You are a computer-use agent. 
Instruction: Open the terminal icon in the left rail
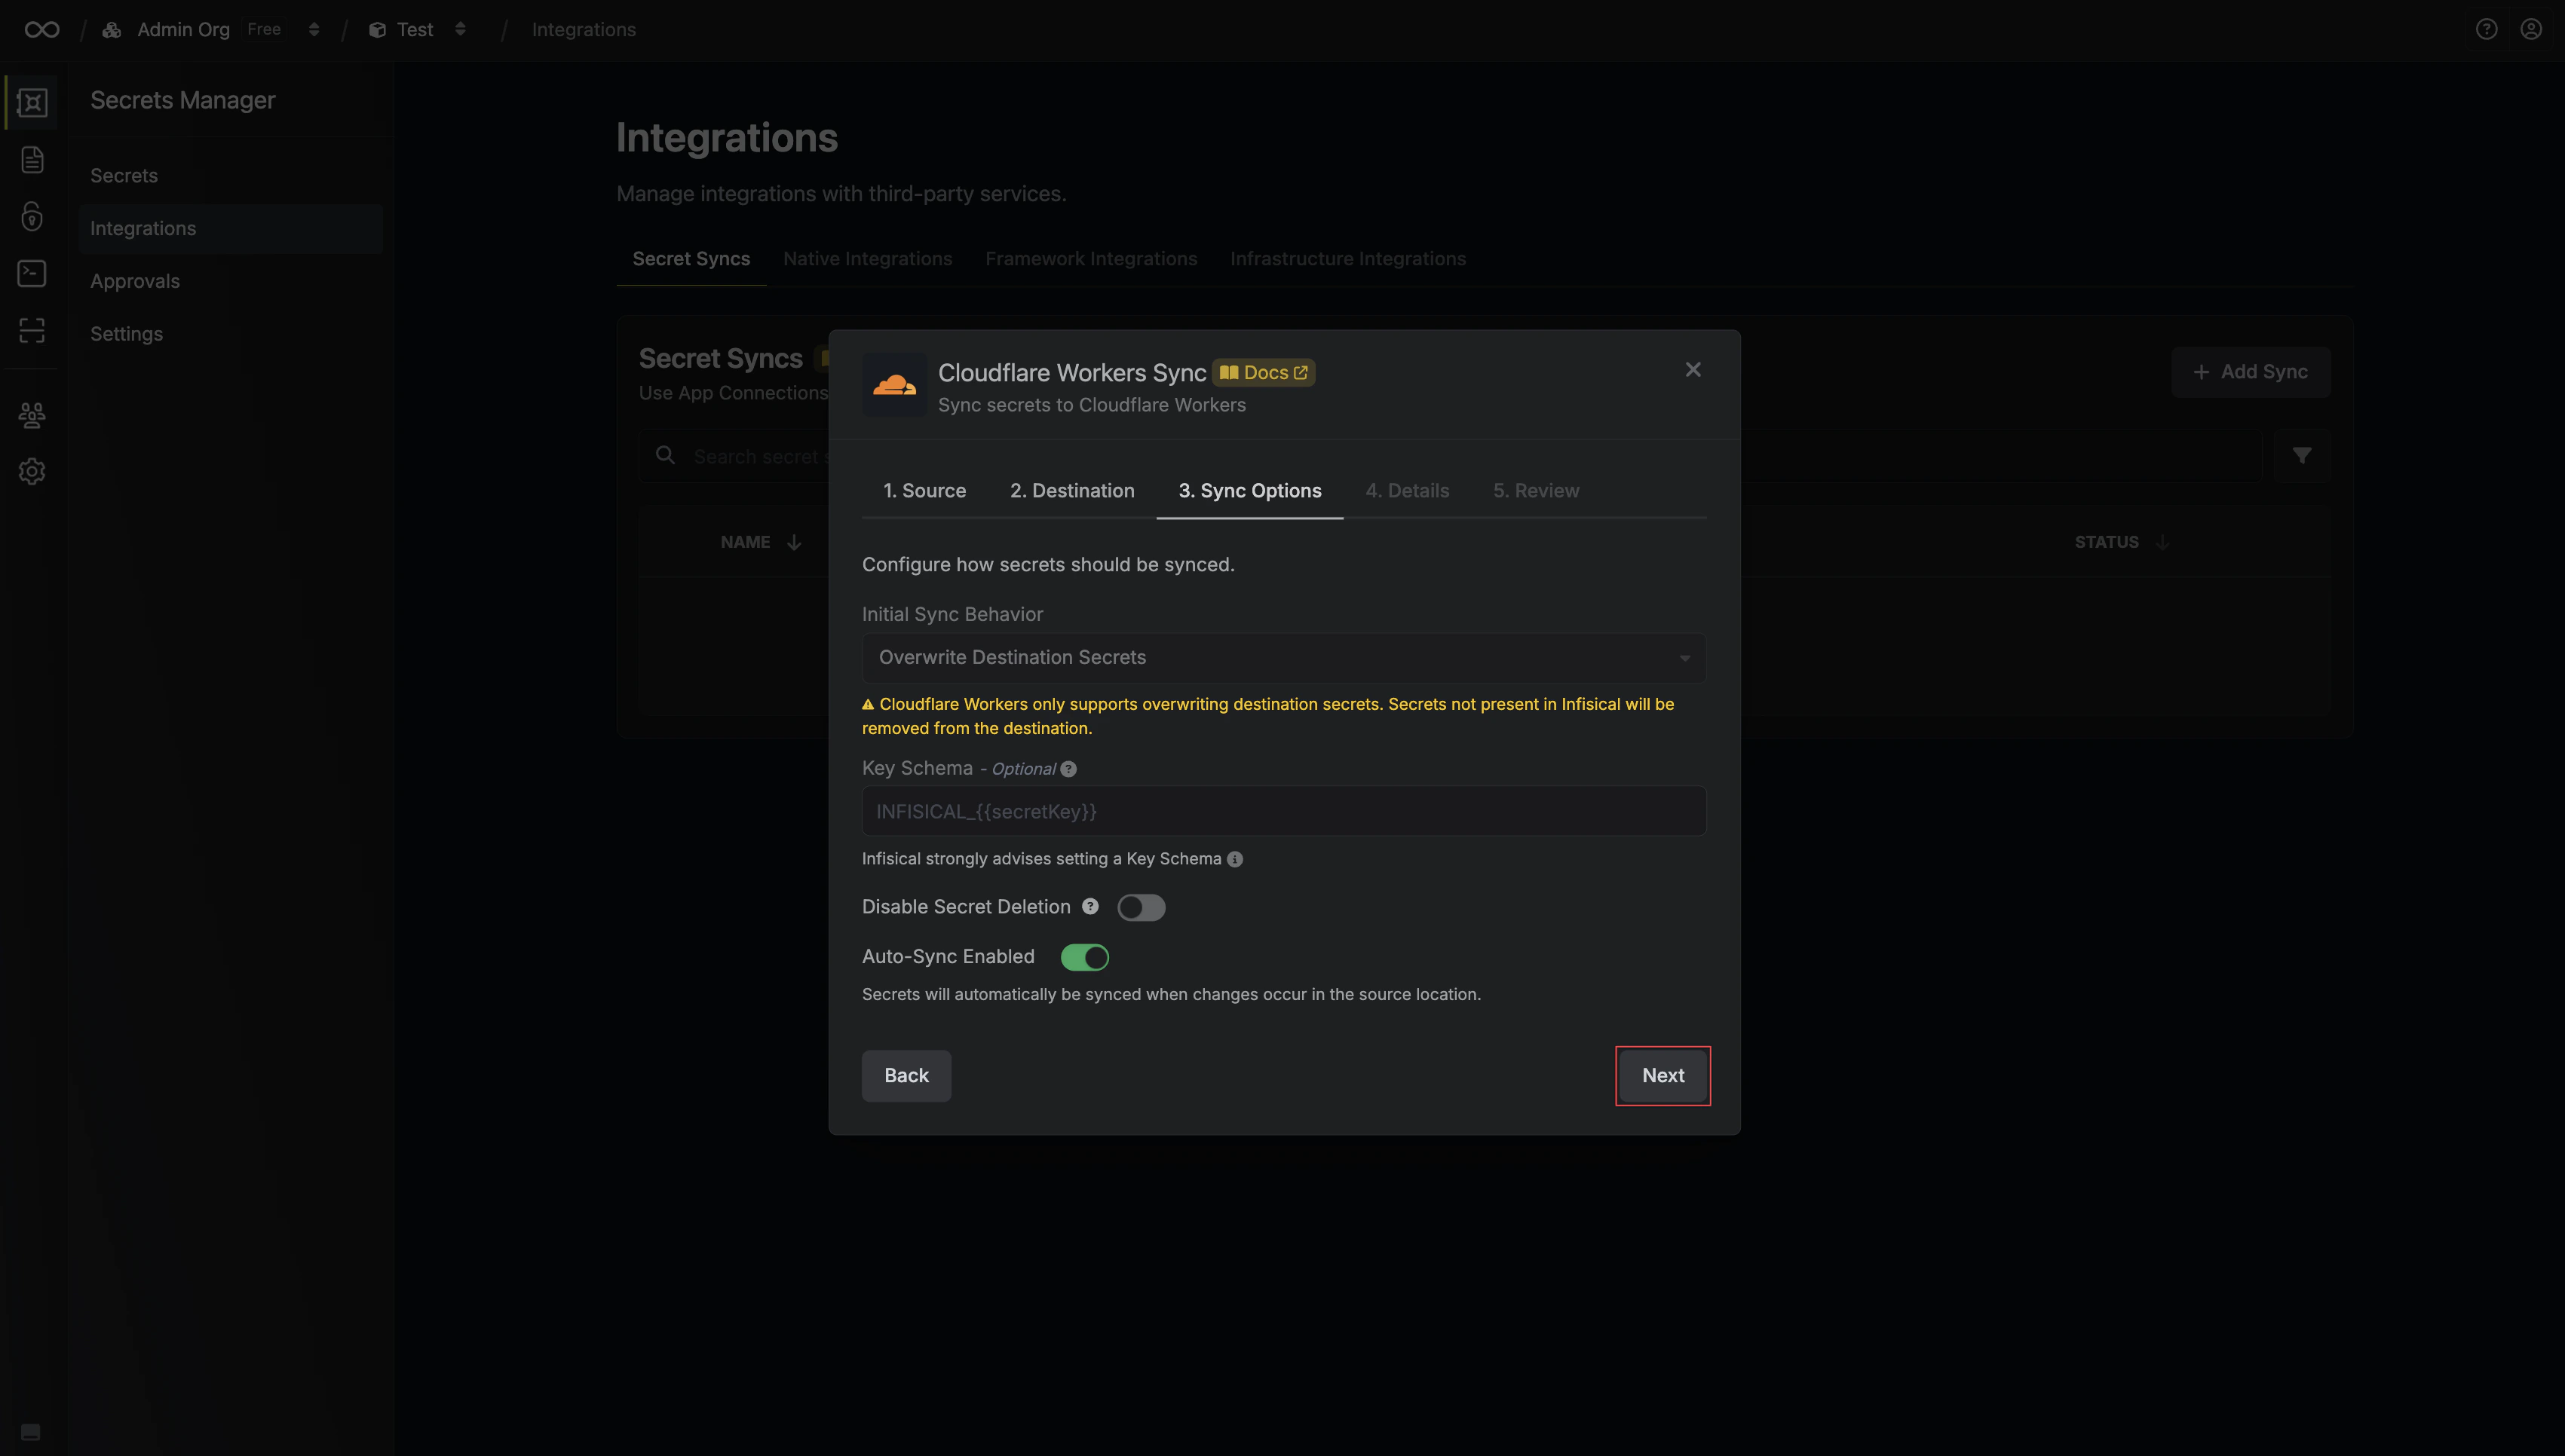click(x=32, y=273)
